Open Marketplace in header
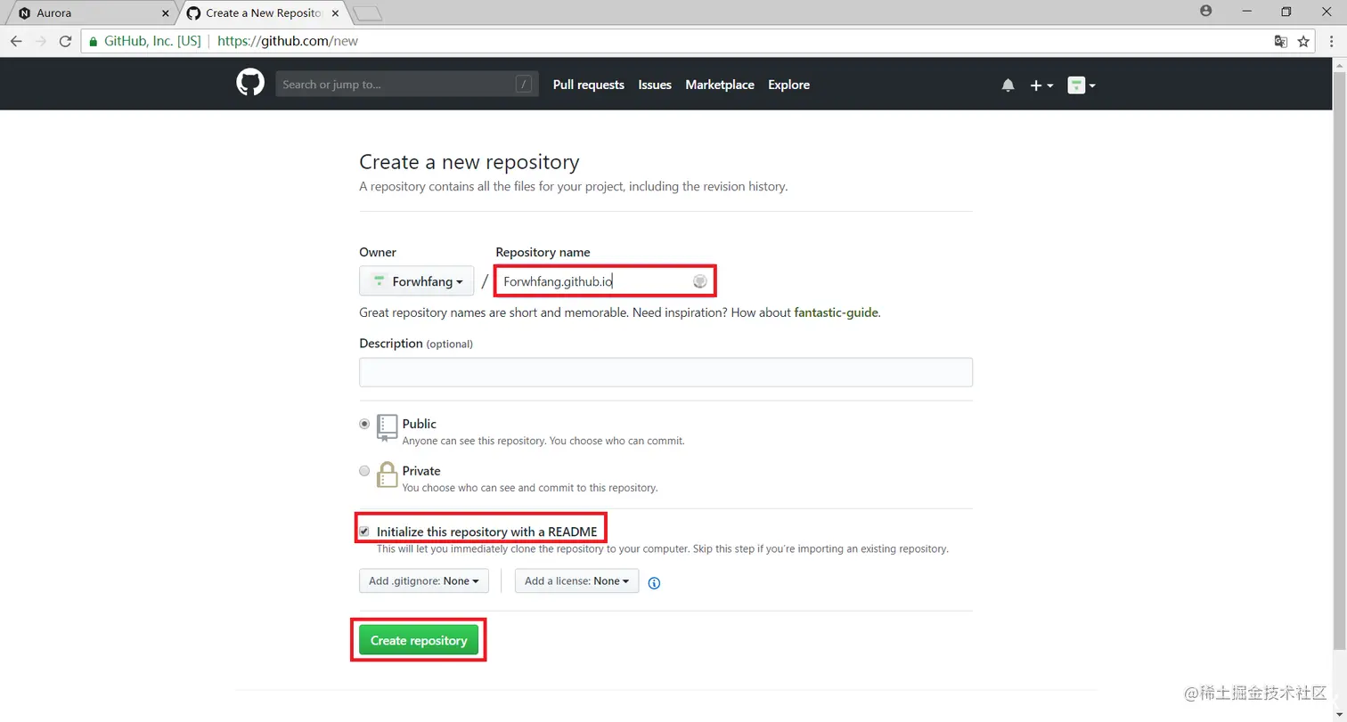Viewport: 1347px width, 722px height. tap(720, 85)
